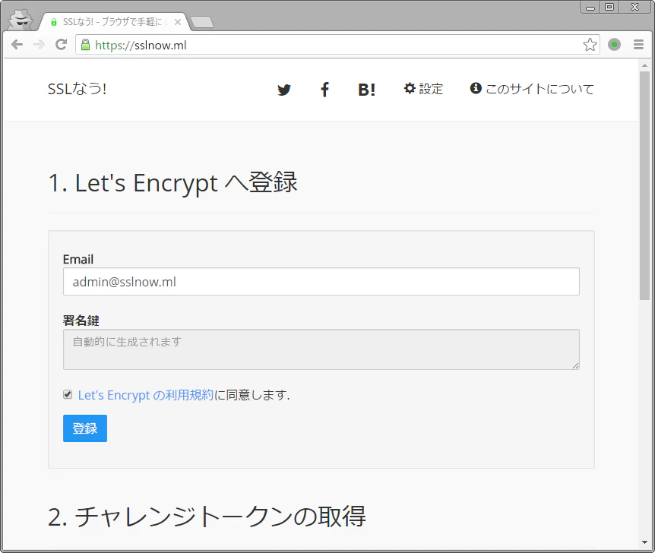Image resolution: width=655 pixels, height=553 pixels.
Task: Click the vertical scrollbar thumb
Action: click(644, 185)
